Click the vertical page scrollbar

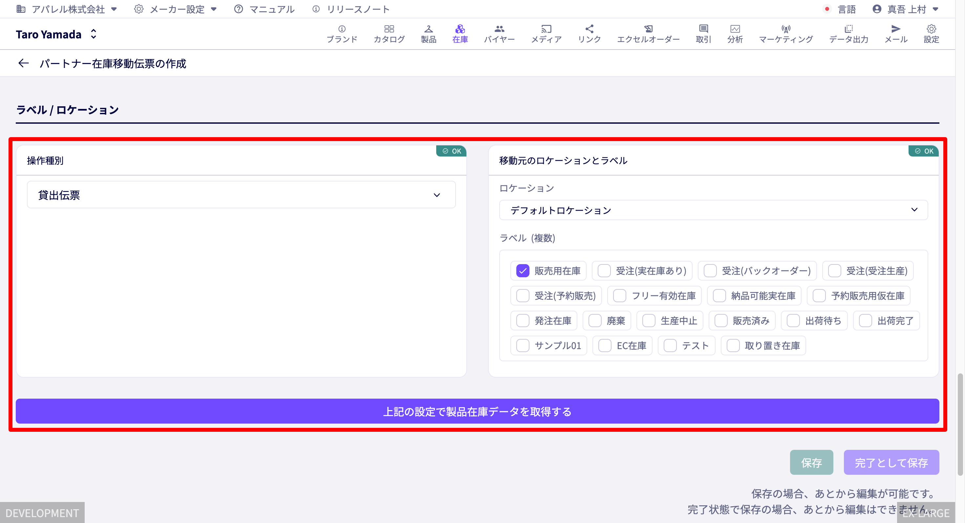coord(960,424)
